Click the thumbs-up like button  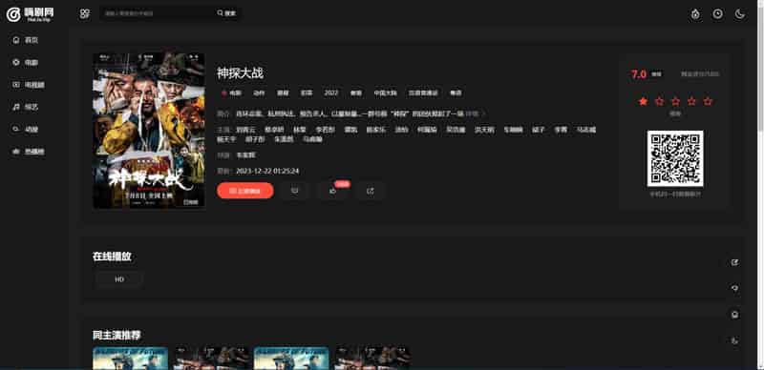click(333, 191)
